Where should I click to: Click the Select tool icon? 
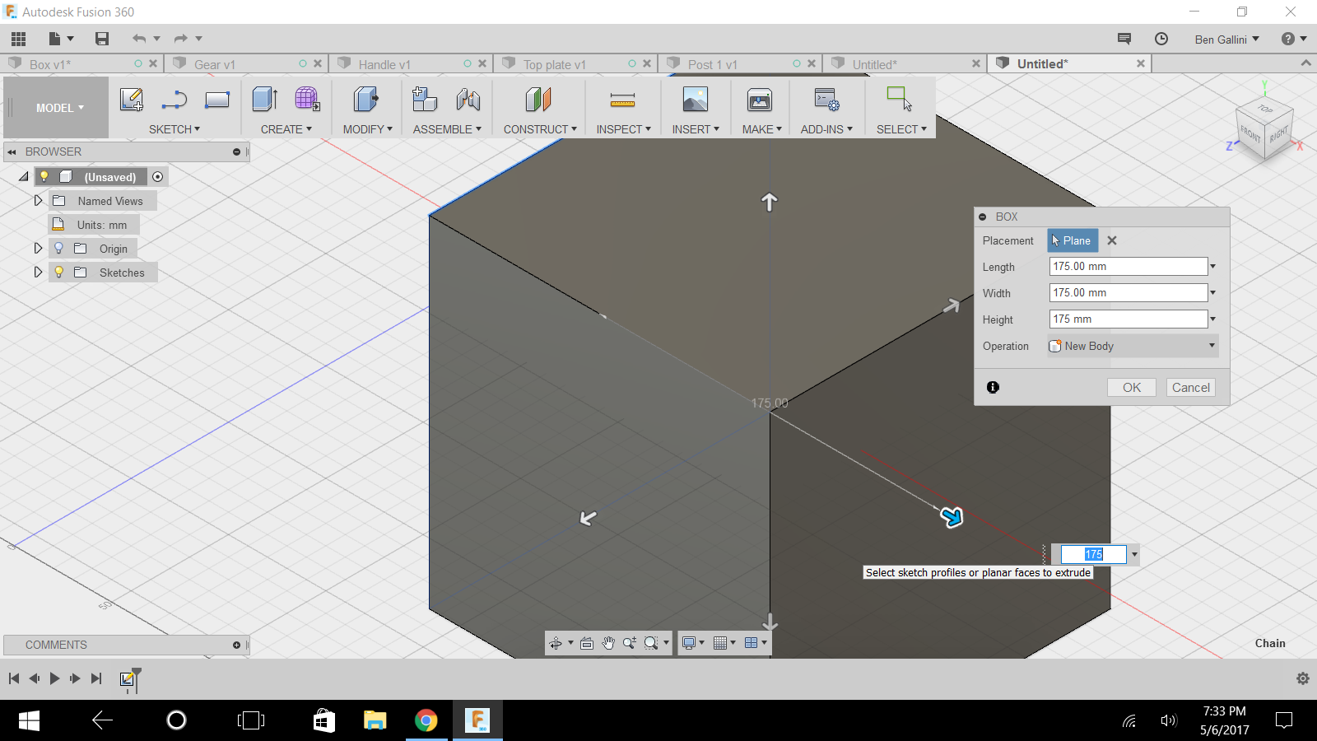tap(900, 99)
